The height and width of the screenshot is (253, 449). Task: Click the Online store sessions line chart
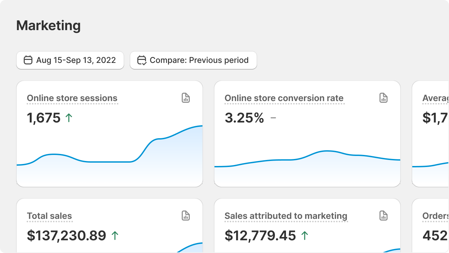coord(110,156)
